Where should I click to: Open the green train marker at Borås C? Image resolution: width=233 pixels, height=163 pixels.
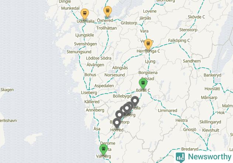pos(143,83)
